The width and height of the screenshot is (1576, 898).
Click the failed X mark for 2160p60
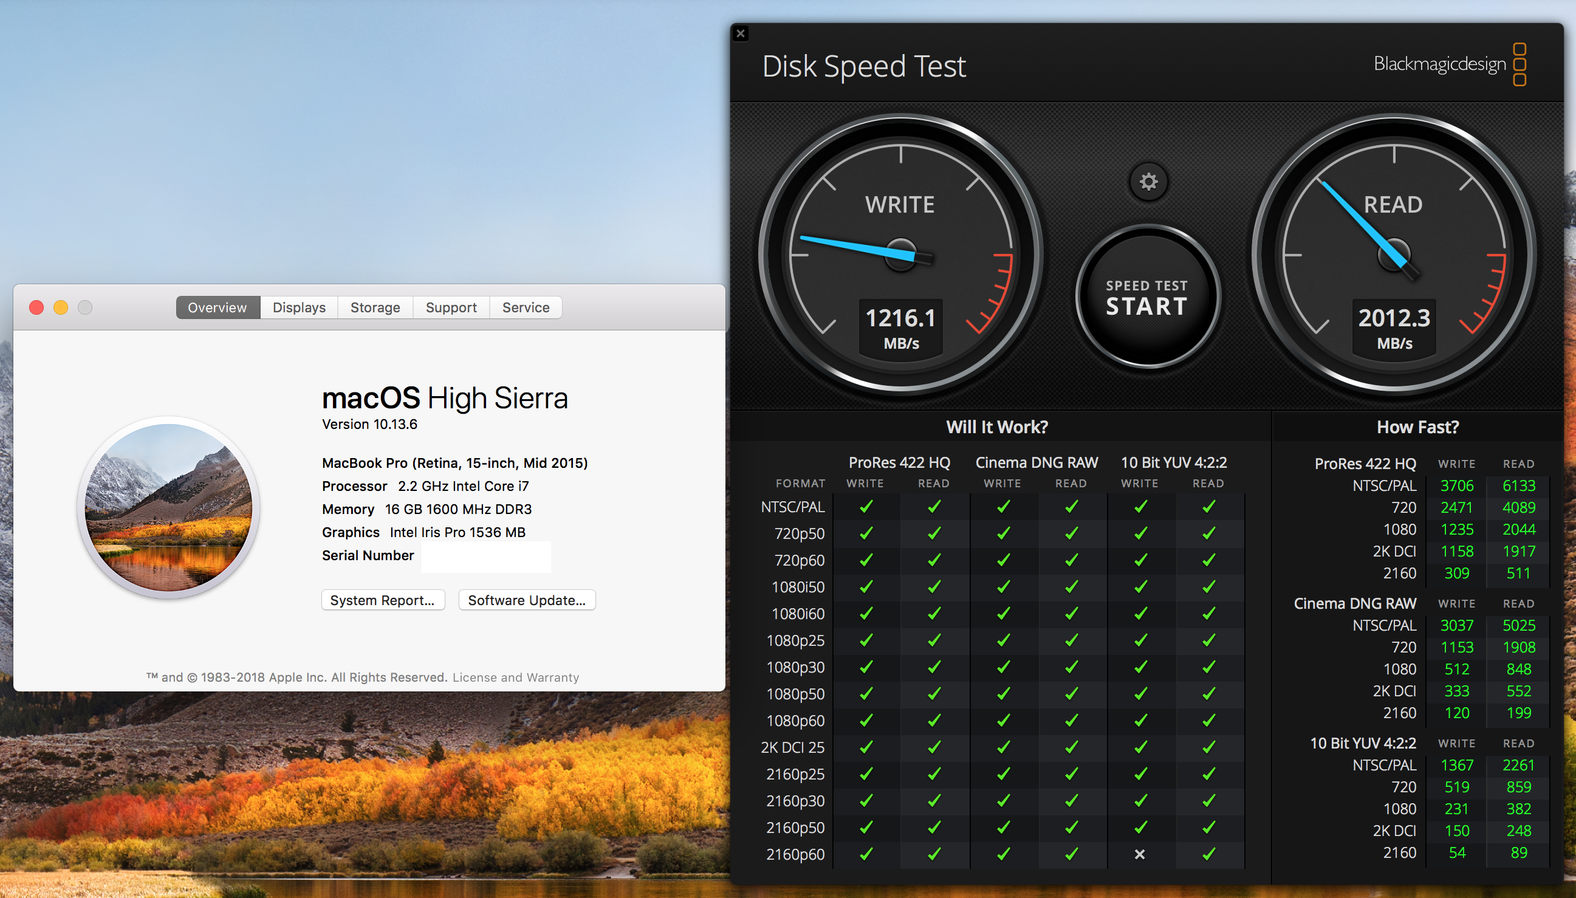pos(1139,854)
